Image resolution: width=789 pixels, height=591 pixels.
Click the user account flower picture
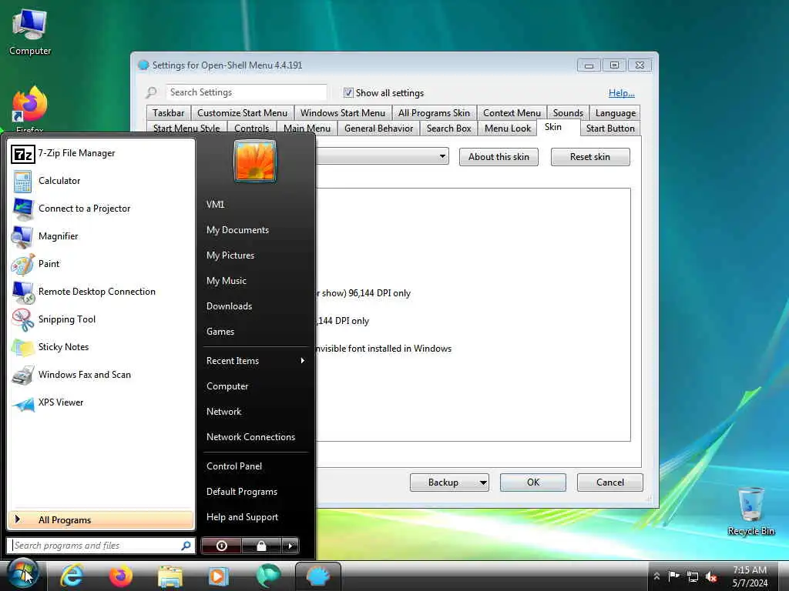coord(254,160)
